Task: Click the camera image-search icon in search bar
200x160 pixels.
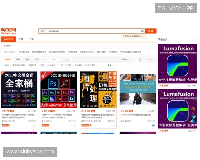Action: pos(142,31)
